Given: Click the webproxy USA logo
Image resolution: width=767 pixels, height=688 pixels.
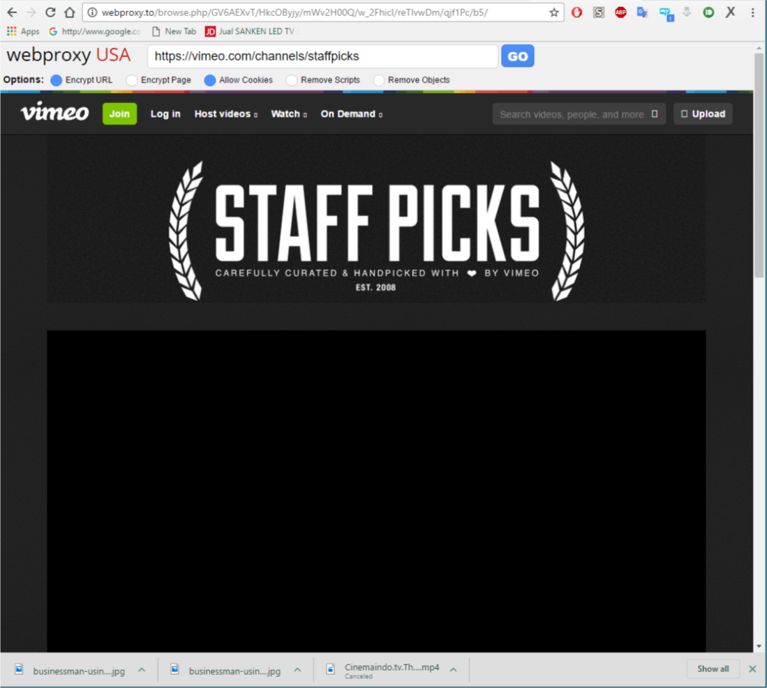Looking at the screenshot, I should 68,55.
